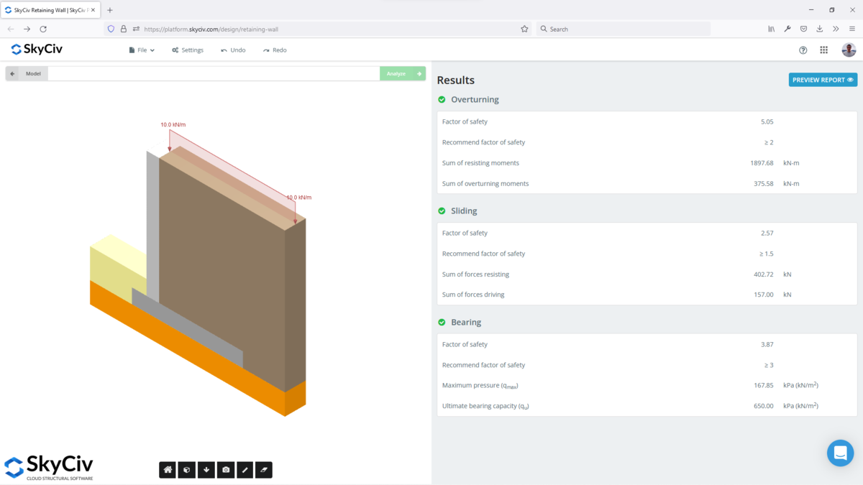Click the green check beside Sliding
This screenshot has width=863, height=485.
pos(441,211)
